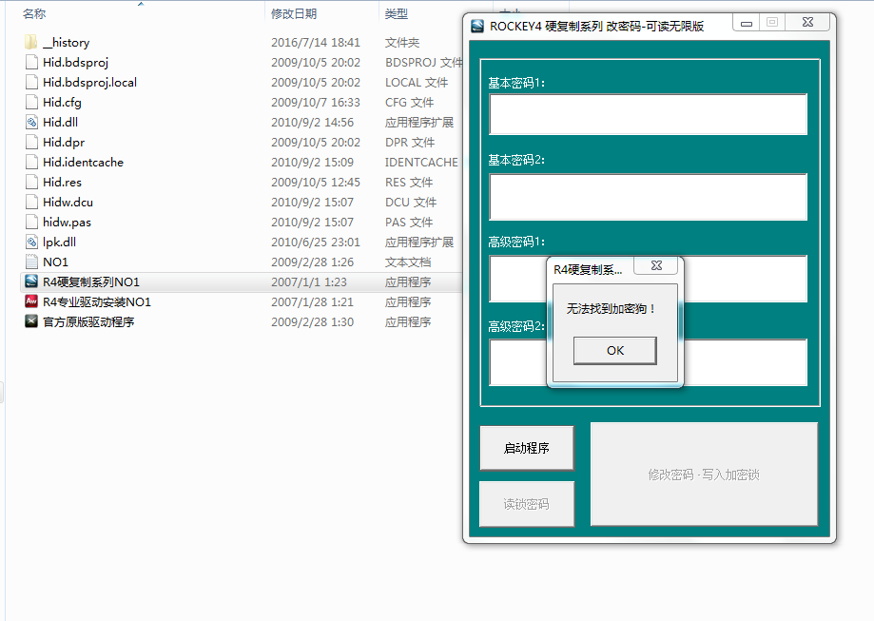Sort by the 名称 column header
The width and height of the screenshot is (874, 621).
click(34, 14)
